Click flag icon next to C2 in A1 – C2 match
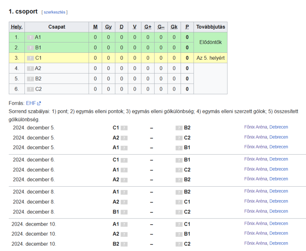Screen dimensions: 306x251 (x=179, y=170)
